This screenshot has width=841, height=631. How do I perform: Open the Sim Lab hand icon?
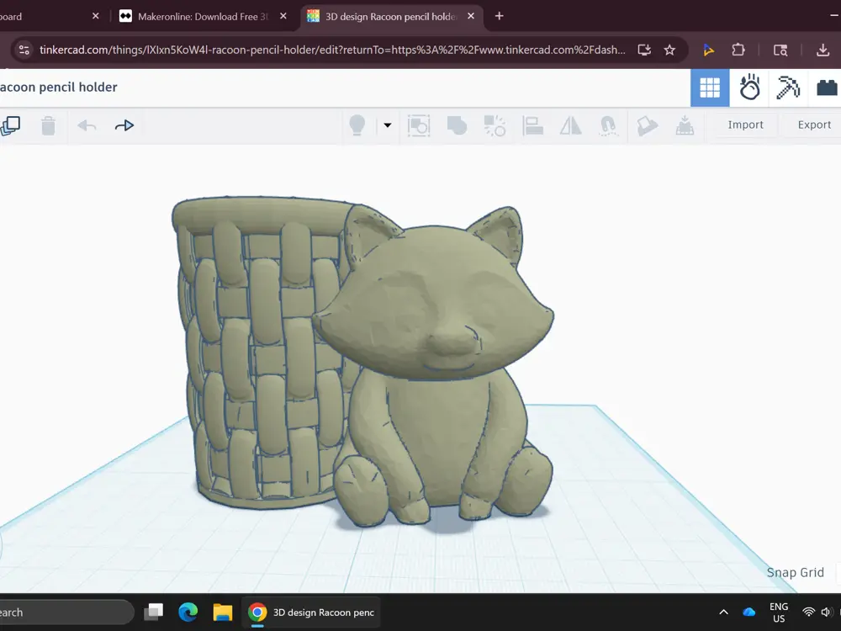pos(749,87)
